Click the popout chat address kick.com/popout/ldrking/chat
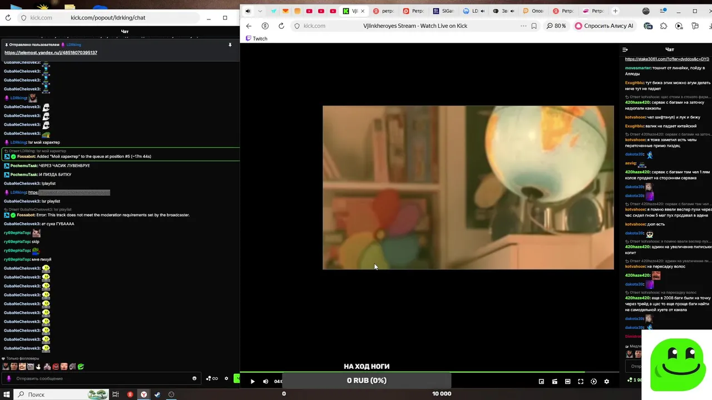The width and height of the screenshot is (712, 400). tap(108, 18)
